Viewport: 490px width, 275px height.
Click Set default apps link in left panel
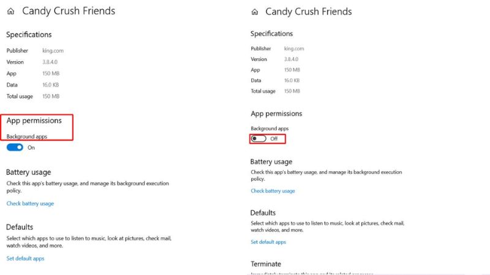pos(25,258)
